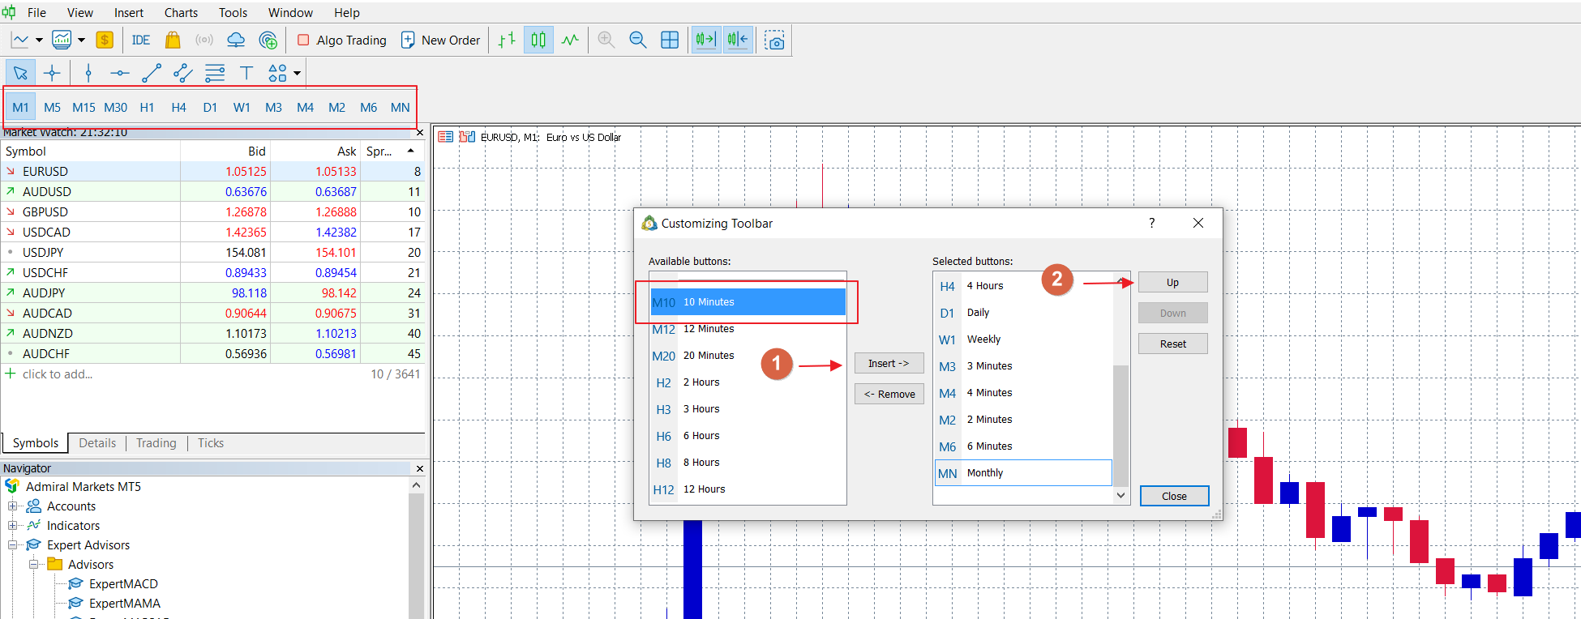Image resolution: width=1581 pixels, height=619 pixels.
Task: Switch chart to bar chart type
Action: tap(507, 40)
